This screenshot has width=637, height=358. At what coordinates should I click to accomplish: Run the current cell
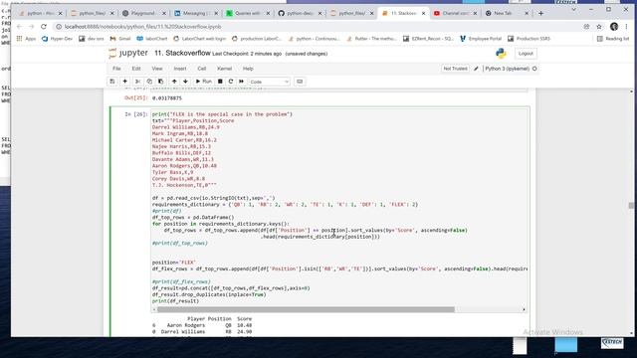point(203,82)
